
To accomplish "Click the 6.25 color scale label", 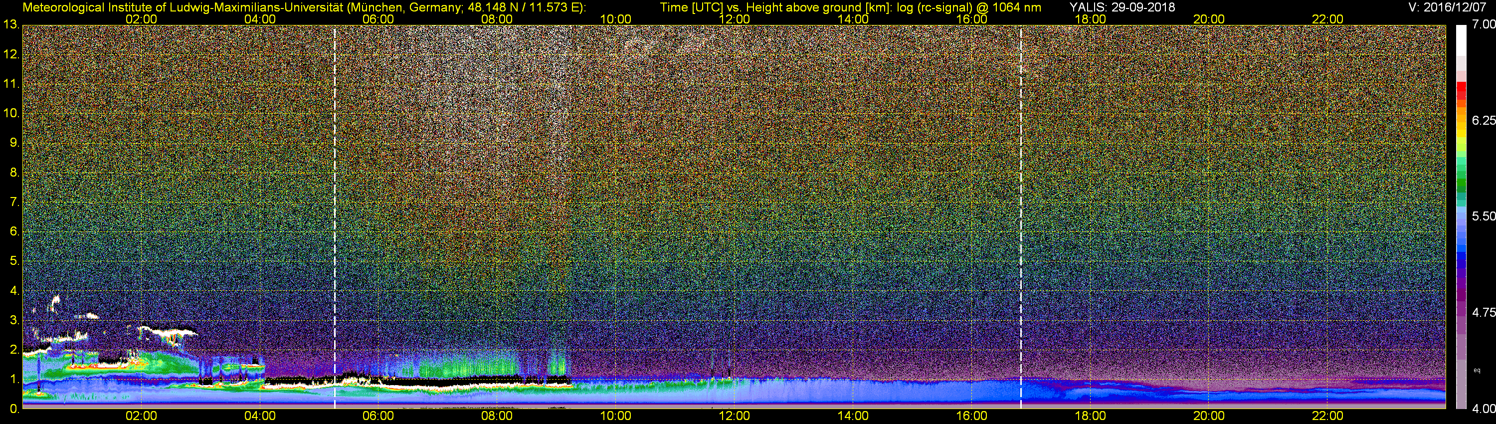I will (x=1483, y=120).
